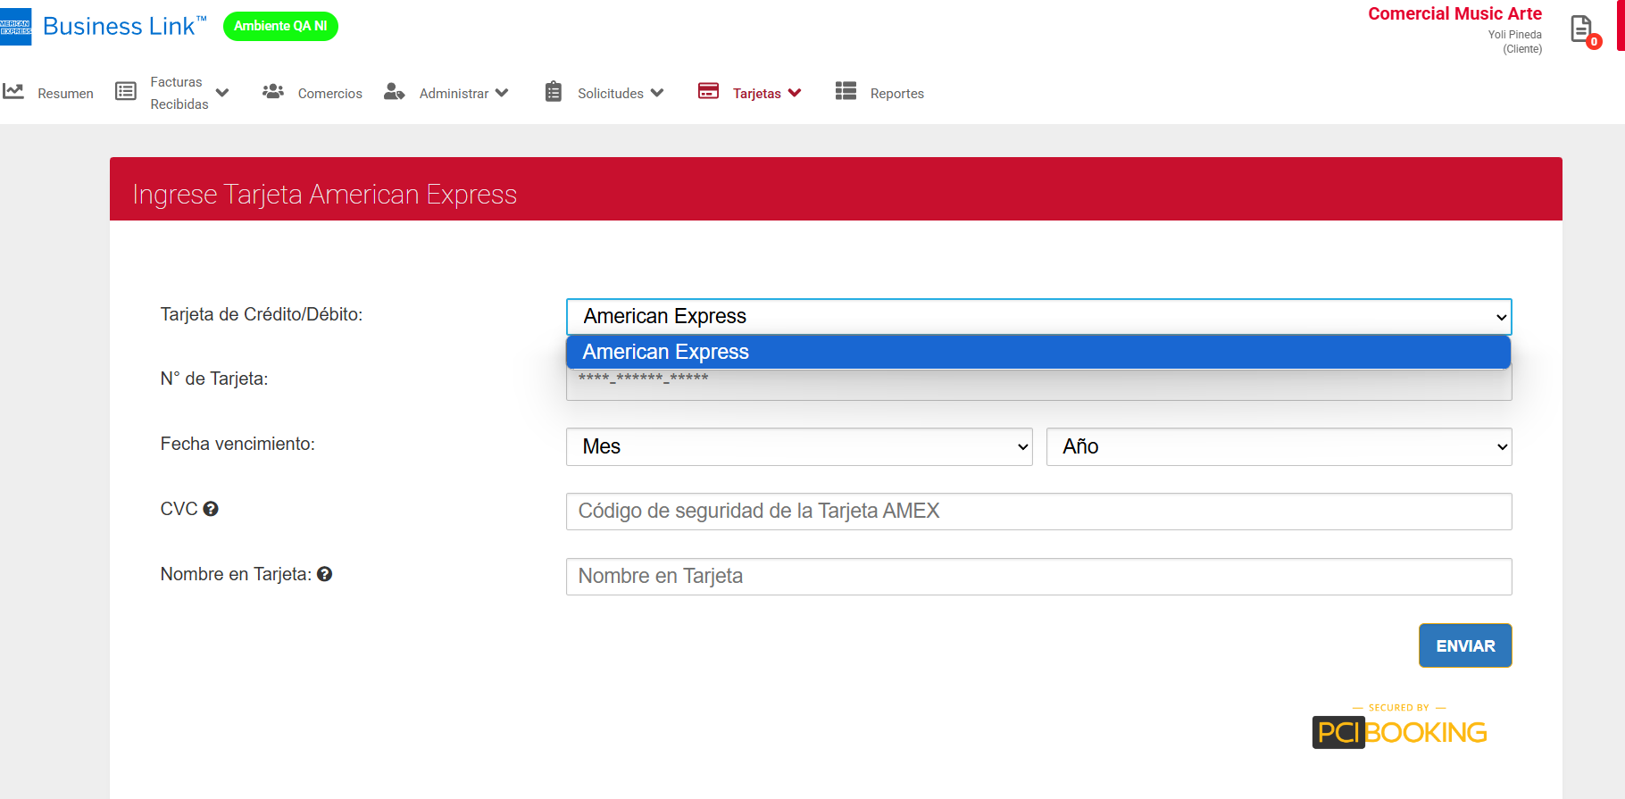Click the Administrar user icon
1625x799 pixels.
coord(394,92)
